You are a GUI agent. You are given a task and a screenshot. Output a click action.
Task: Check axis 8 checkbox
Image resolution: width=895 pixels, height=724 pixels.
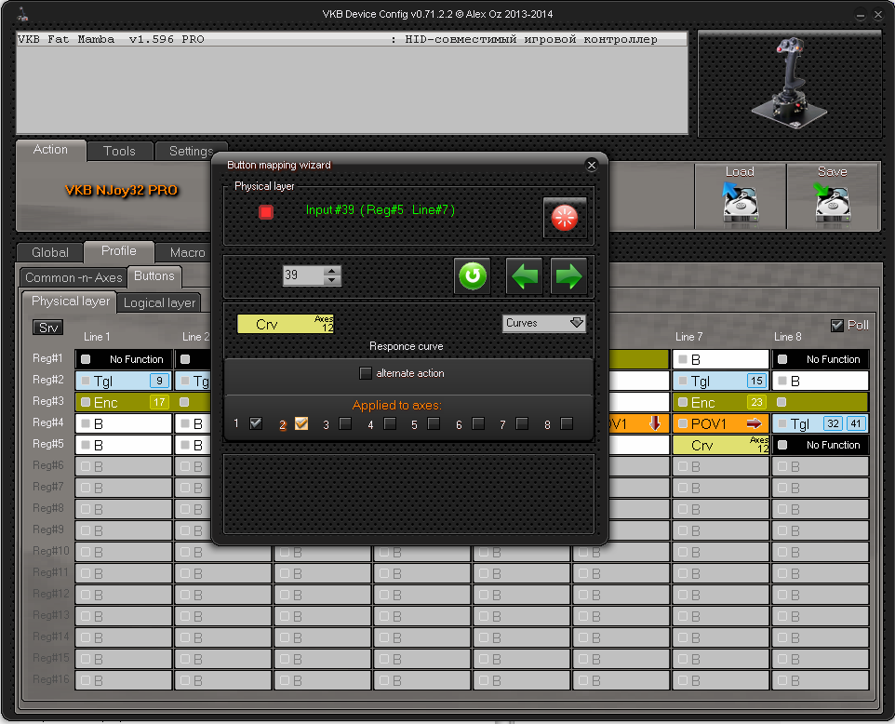[x=567, y=423]
